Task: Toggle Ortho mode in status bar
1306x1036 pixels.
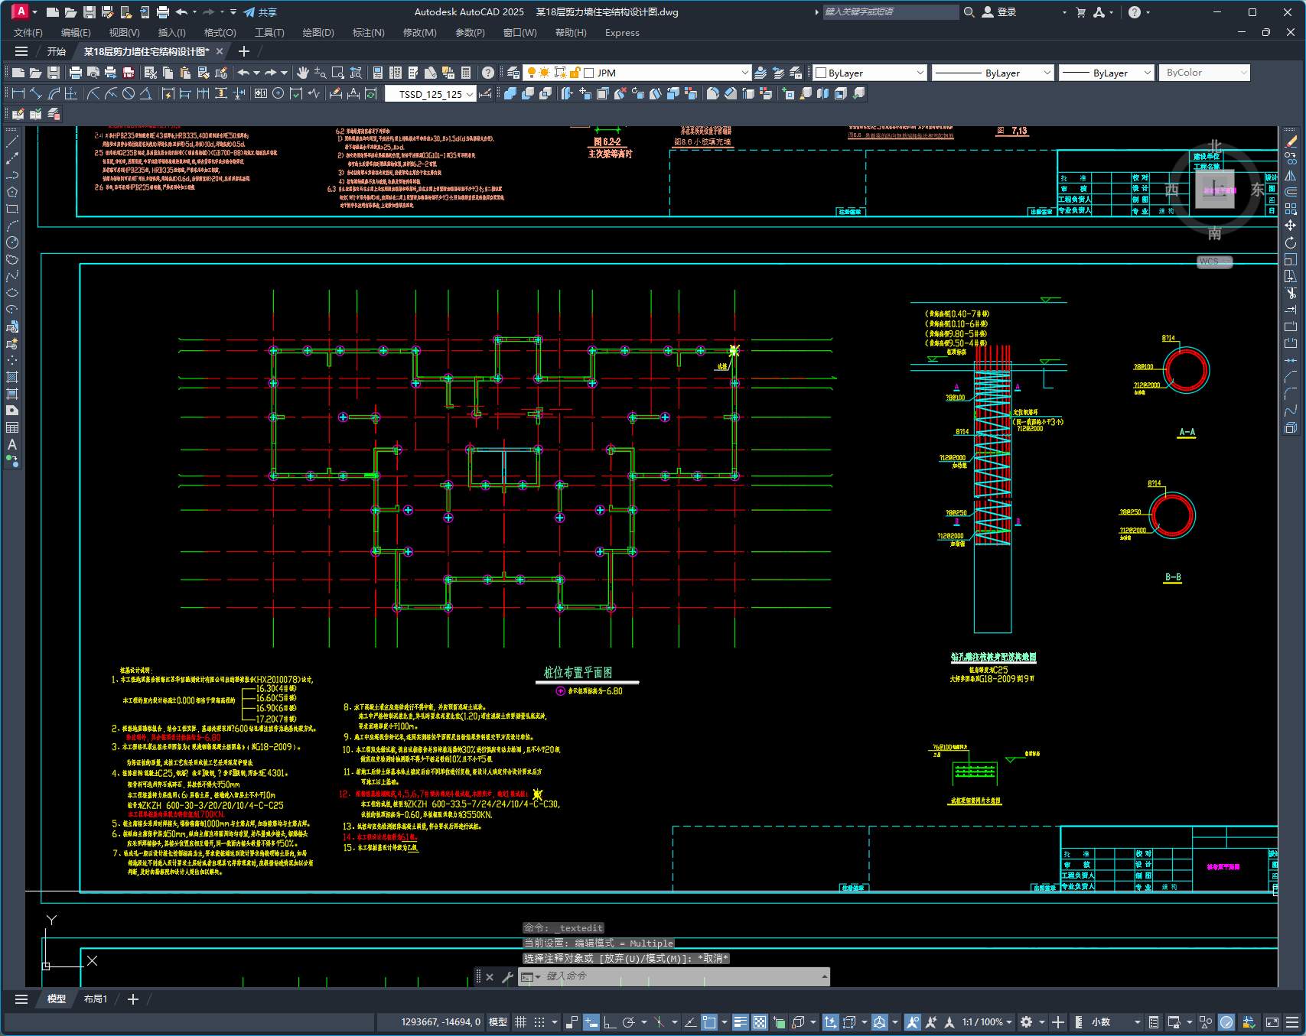Action: 610,1022
